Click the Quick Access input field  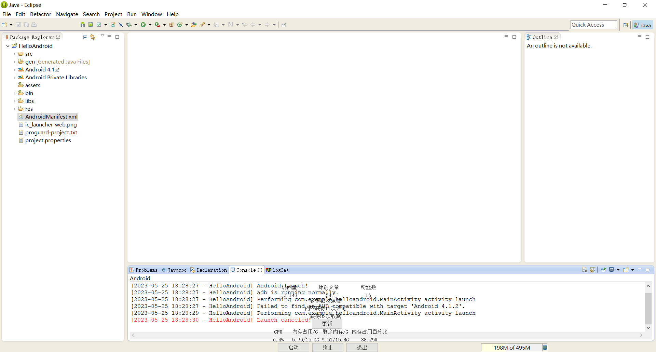click(x=594, y=25)
